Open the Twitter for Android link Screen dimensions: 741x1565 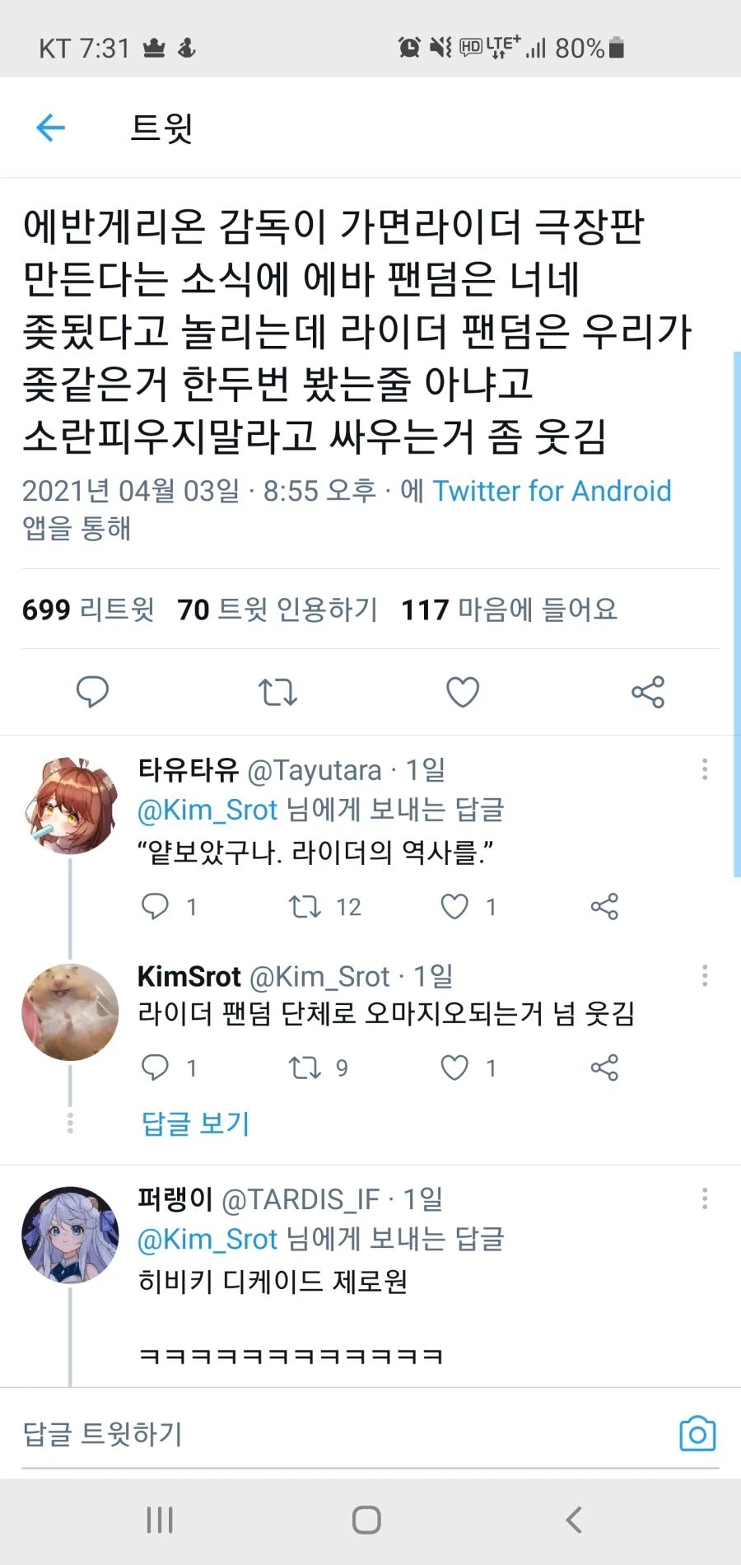pyautogui.click(x=553, y=492)
